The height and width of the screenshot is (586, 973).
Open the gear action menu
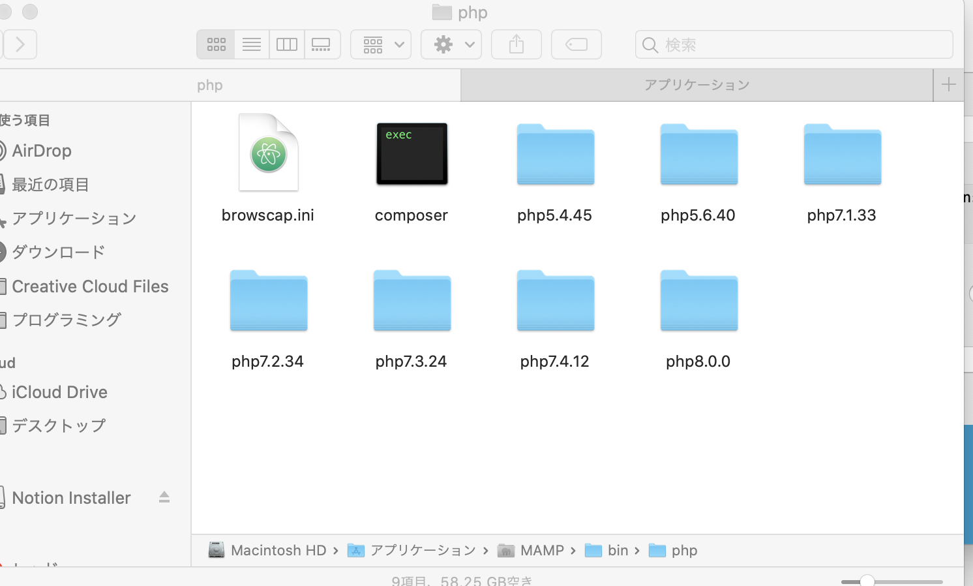click(x=451, y=44)
